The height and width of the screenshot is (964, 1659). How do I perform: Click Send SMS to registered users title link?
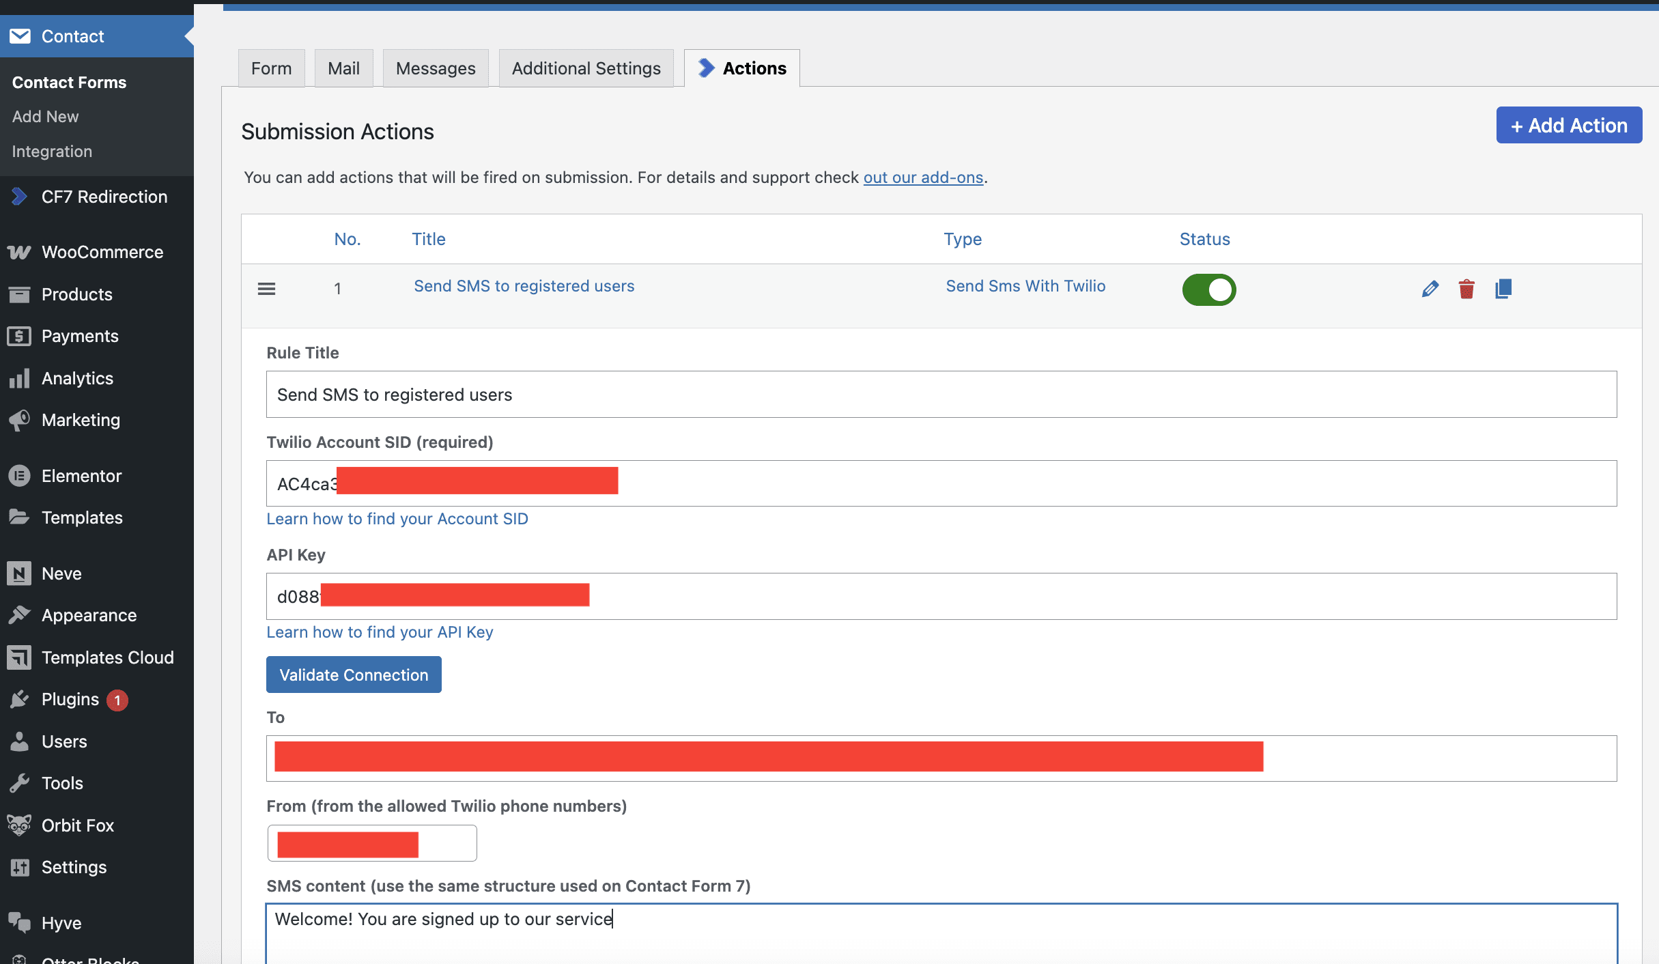pyautogui.click(x=524, y=286)
